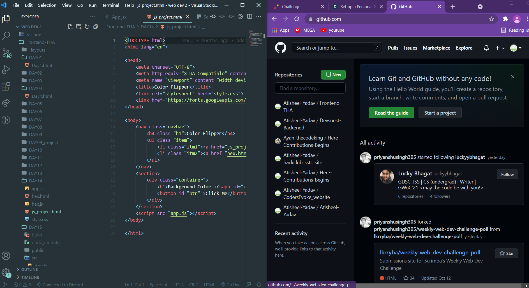Star lkrryba/weekly-web-dev-challenge-poll repo
Viewport: 529px width, 288px height.
coord(507,254)
